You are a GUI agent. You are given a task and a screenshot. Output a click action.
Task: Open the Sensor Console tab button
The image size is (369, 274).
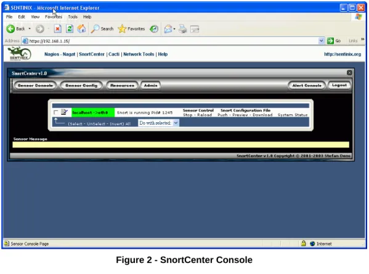pos(35,85)
